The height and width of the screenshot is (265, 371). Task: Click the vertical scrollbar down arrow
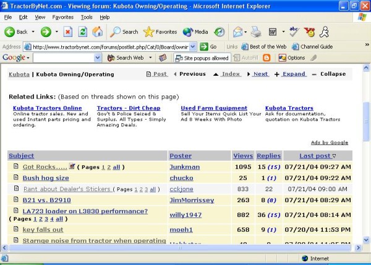click(x=366, y=240)
